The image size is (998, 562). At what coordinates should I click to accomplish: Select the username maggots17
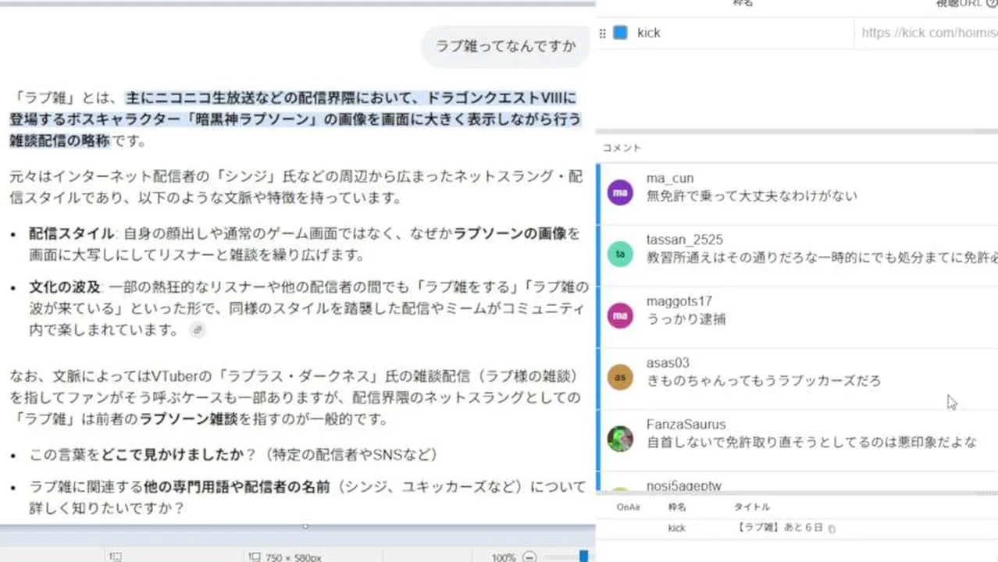(679, 301)
